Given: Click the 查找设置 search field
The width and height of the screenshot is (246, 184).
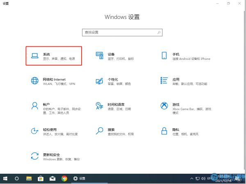Looking at the screenshot, I should (122, 32).
